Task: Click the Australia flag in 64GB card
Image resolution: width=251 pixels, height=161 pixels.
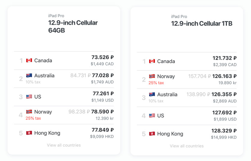Action: tap(29, 76)
